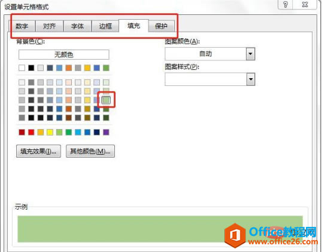Image resolution: width=322 pixels, height=252 pixels.
Task: Click the 图案颜色 自动 combo box
Action: coord(209,54)
